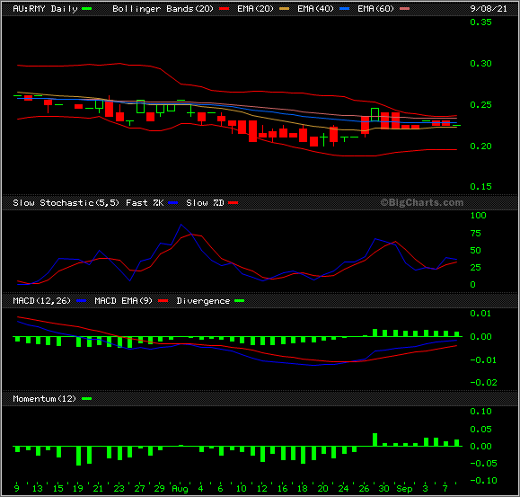The image size is (520, 497).
Task: Click the EMA(20) tan legend swatch
Action: [x=284, y=9]
